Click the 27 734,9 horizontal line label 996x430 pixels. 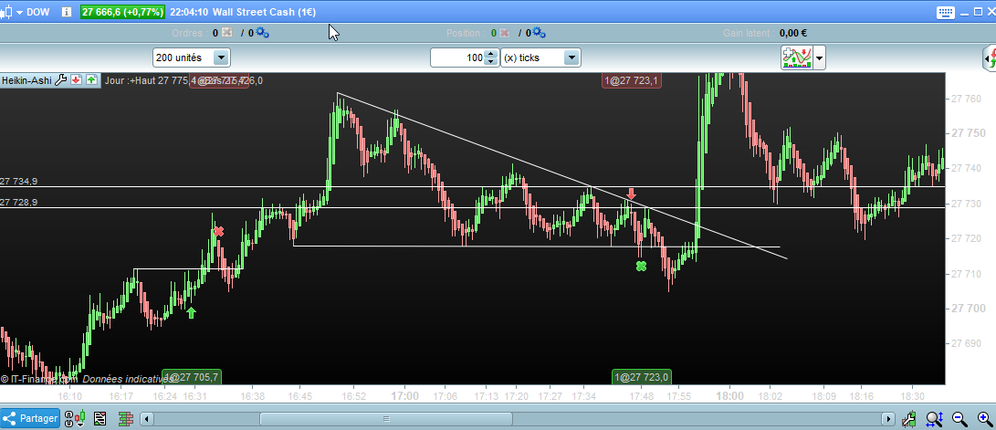pyautogui.click(x=19, y=181)
